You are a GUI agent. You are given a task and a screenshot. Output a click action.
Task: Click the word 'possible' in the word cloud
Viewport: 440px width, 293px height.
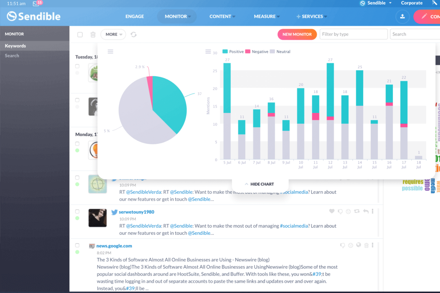tap(412, 188)
